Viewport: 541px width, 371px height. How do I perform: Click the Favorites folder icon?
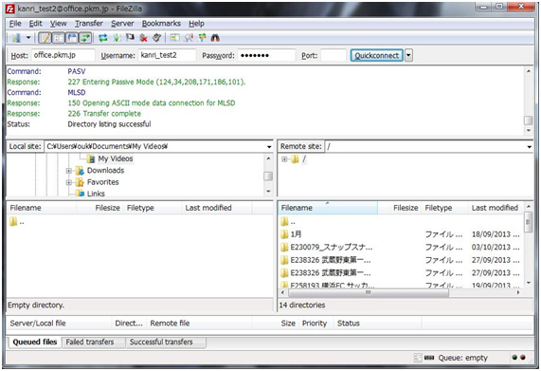[80, 182]
